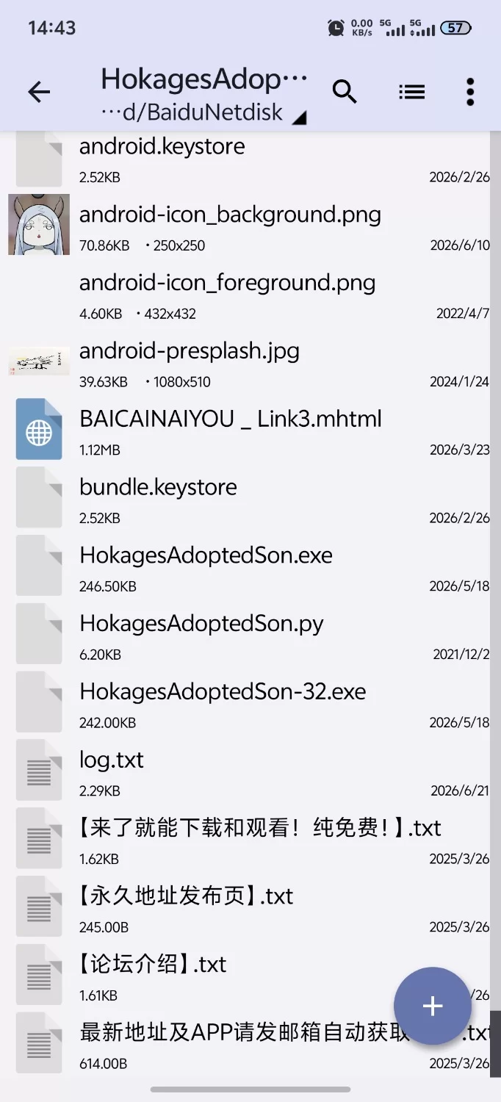Open the HokagesAdop… folder title breadcrumb
Image resolution: width=501 pixels, height=1102 pixels.
pos(204,79)
